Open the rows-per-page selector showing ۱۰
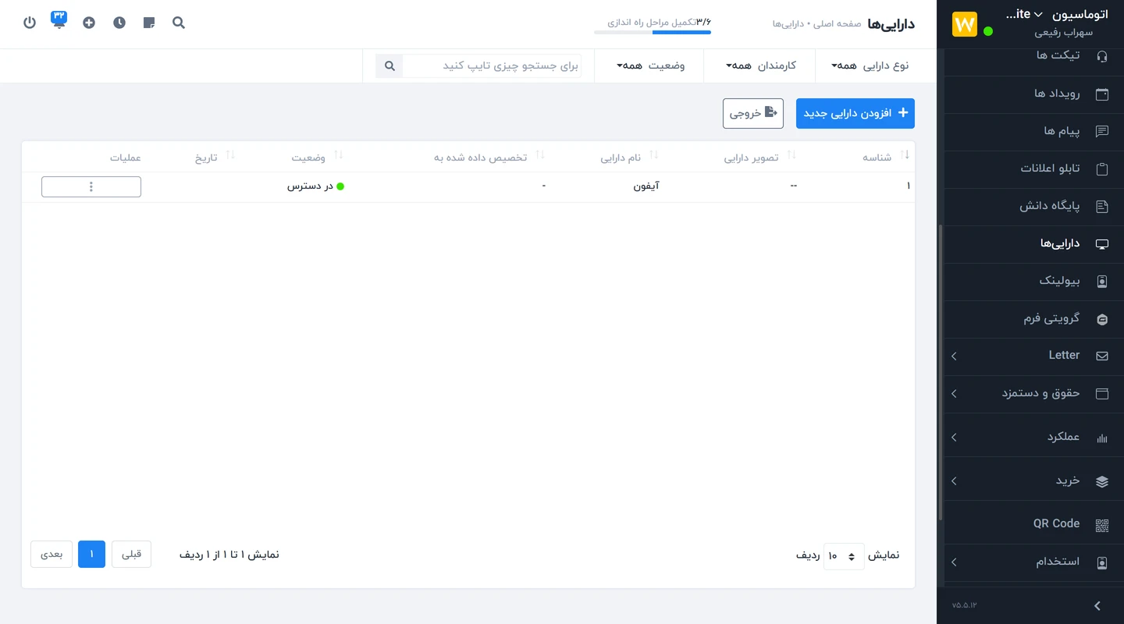The width and height of the screenshot is (1124, 624). pos(844,556)
